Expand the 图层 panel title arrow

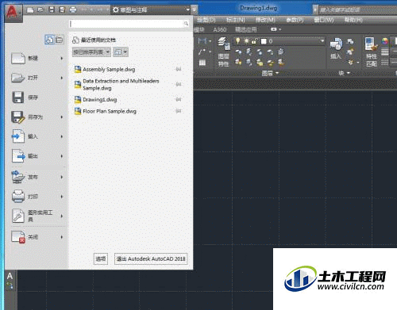tap(277, 73)
